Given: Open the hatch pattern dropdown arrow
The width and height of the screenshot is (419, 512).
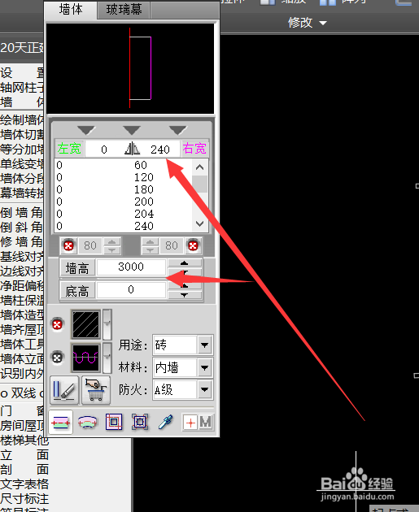Looking at the screenshot, I should [x=107, y=324].
